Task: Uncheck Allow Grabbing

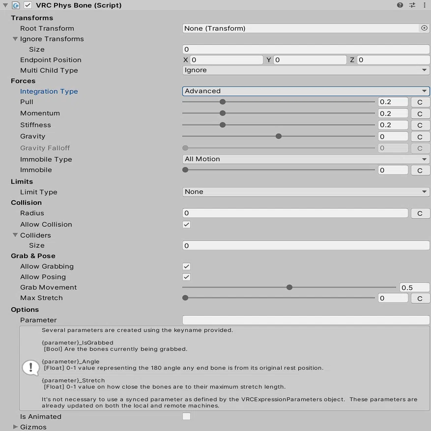Action: pyautogui.click(x=186, y=266)
